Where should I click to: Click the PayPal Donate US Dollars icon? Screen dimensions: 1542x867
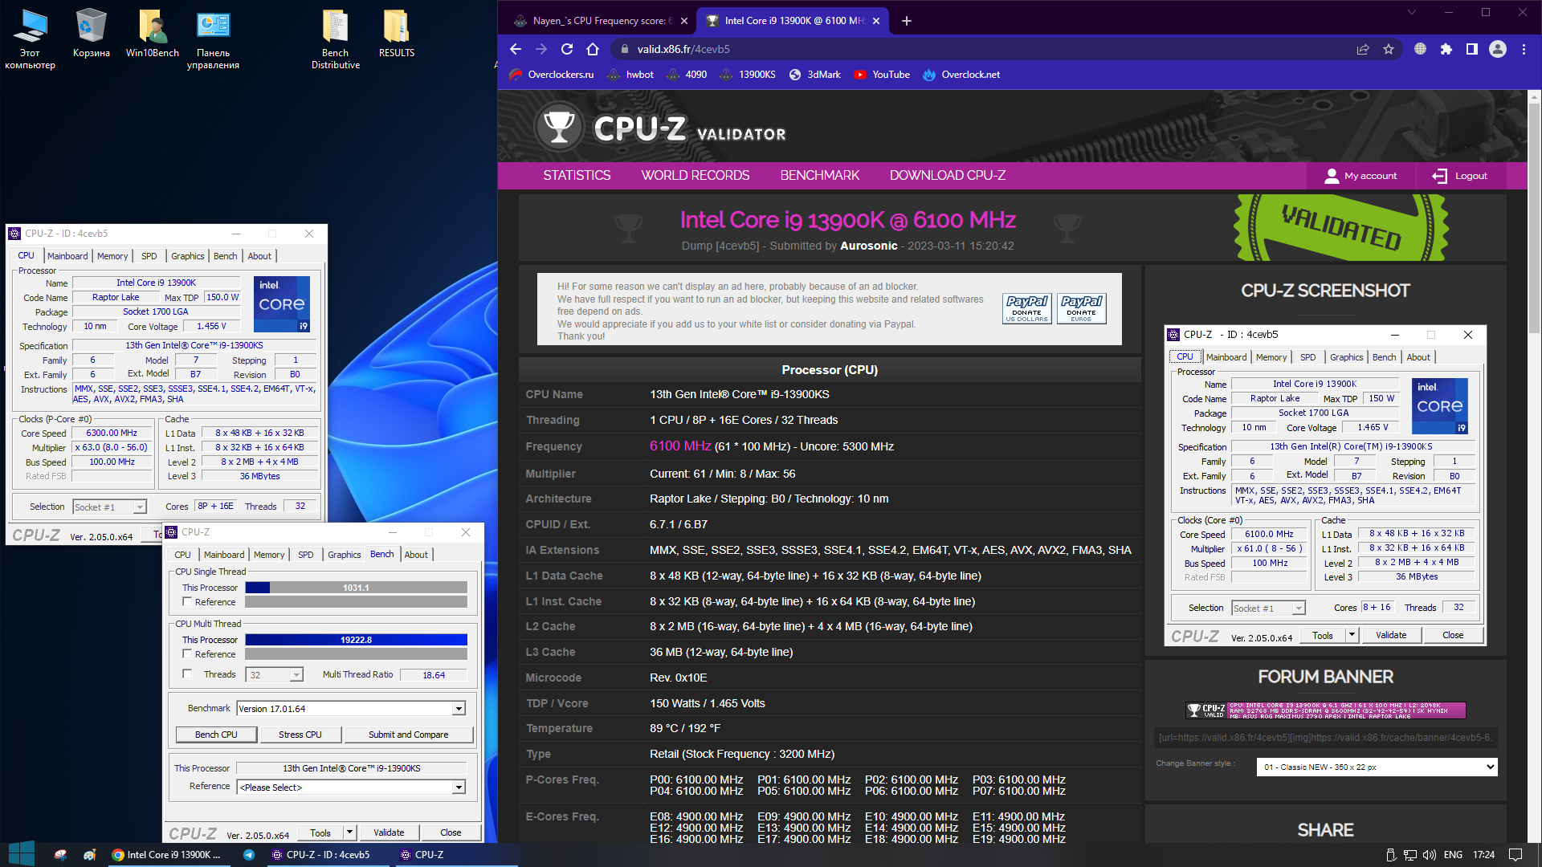tap(1027, 308)
